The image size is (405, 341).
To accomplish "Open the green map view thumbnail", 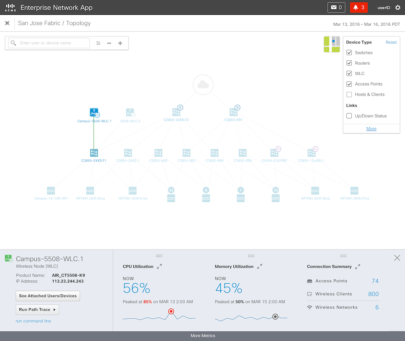I will click(x=332, y=44).
